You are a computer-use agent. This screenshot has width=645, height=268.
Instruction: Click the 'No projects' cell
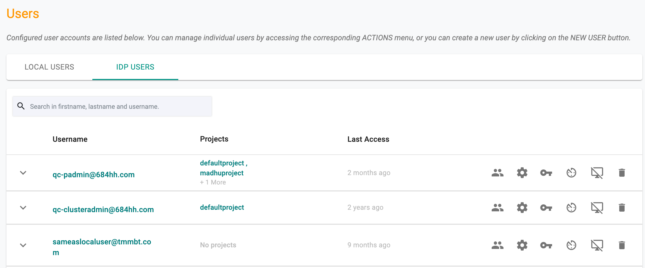pos(218,245)
